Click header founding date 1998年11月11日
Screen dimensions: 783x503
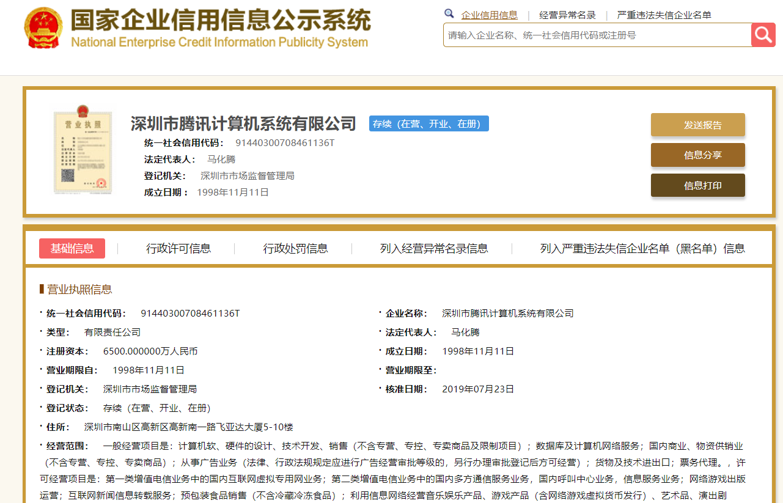click(233, 193)
